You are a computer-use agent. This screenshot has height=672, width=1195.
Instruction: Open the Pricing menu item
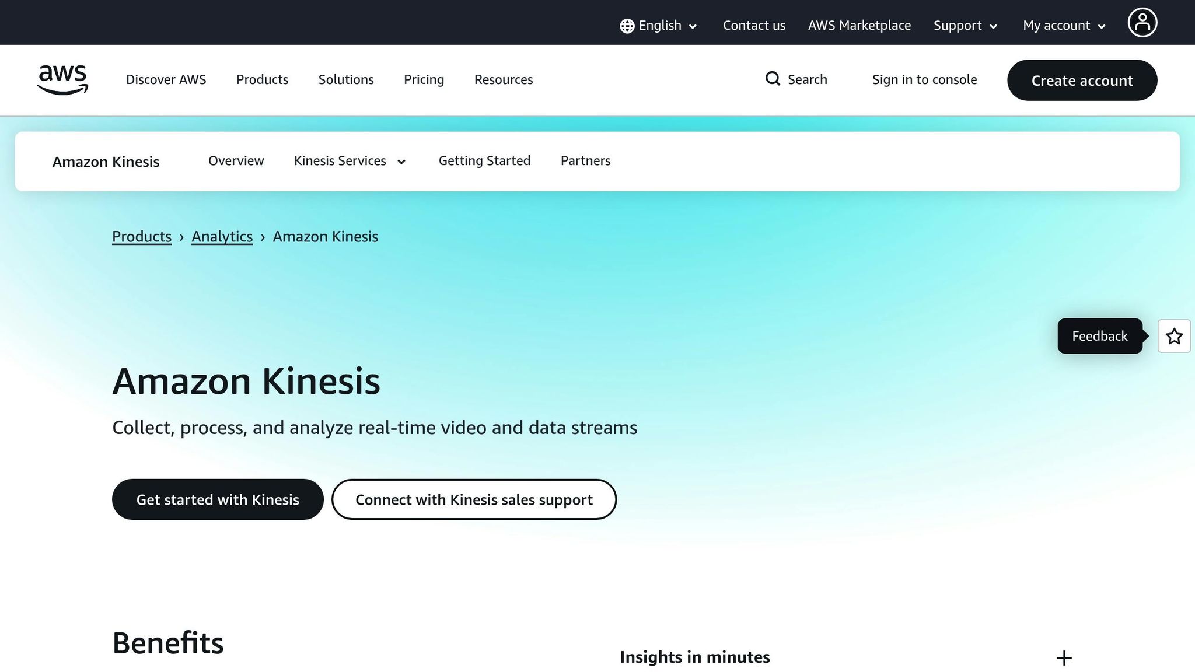(x=424, y=79)
